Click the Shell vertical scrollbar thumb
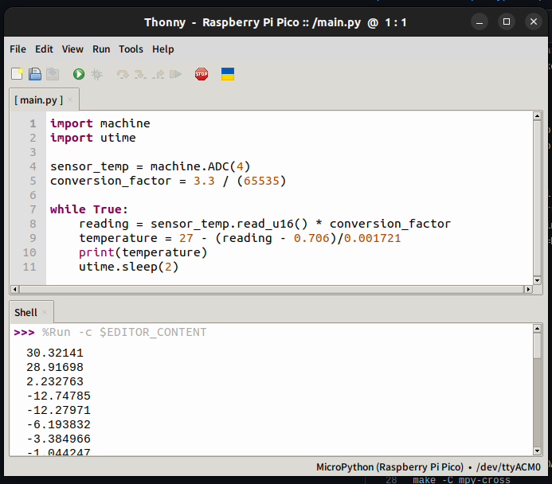The height and width of the screenshot is (484, 552). tap(537, 345)
